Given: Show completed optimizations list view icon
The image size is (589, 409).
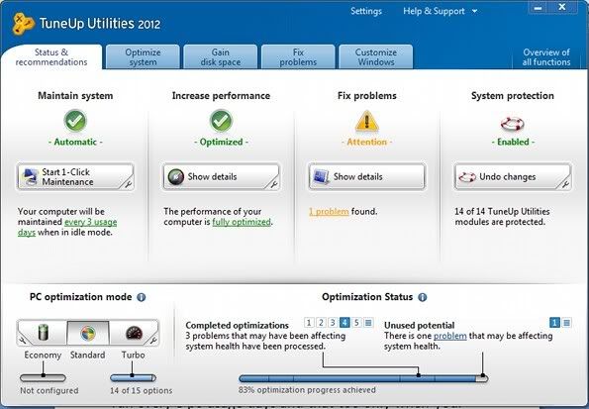Looking at the screenshot, I should [x=368, y=323].
